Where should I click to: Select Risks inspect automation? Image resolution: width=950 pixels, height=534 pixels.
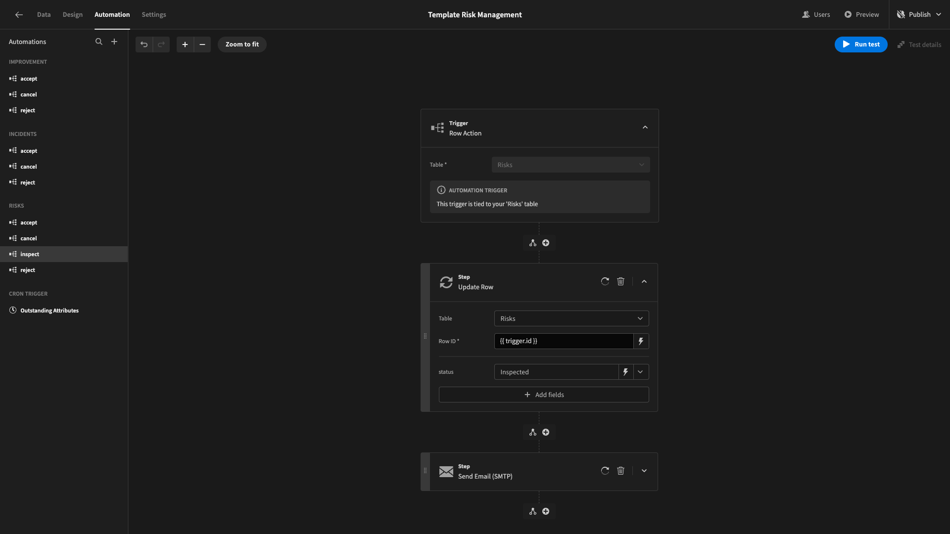pos(64,254)
